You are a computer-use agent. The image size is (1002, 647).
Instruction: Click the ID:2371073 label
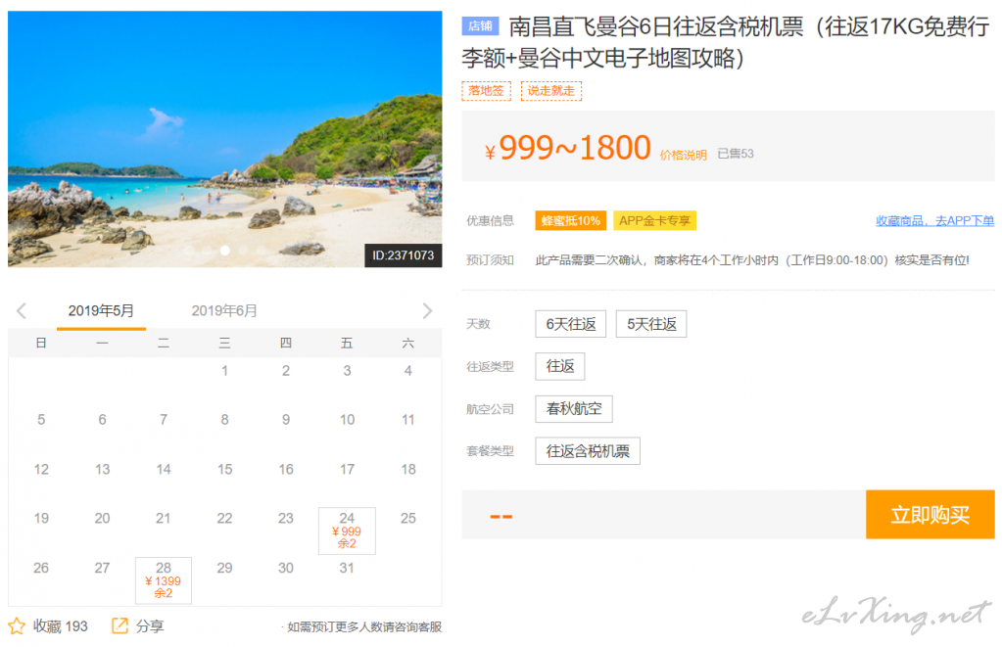[404, 255]
